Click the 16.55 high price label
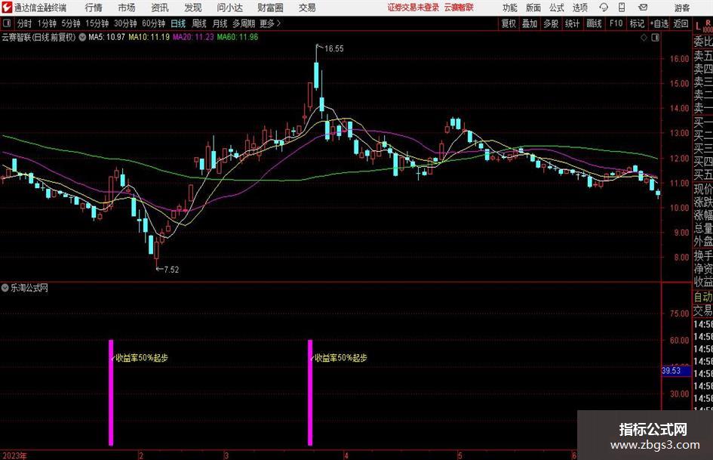Image resolution: width=713 pixels, height=460 pixels. click(334, 49)
